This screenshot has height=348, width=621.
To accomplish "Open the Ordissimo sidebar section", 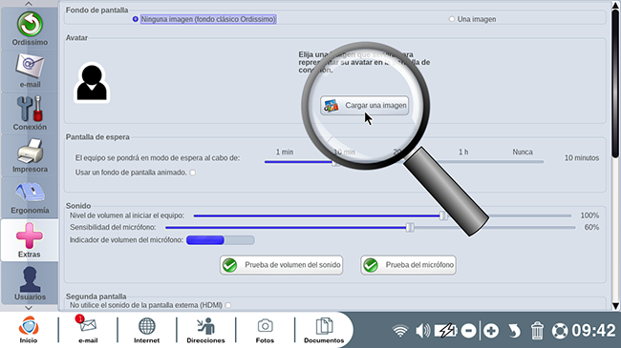I will (x=30, y=29).
